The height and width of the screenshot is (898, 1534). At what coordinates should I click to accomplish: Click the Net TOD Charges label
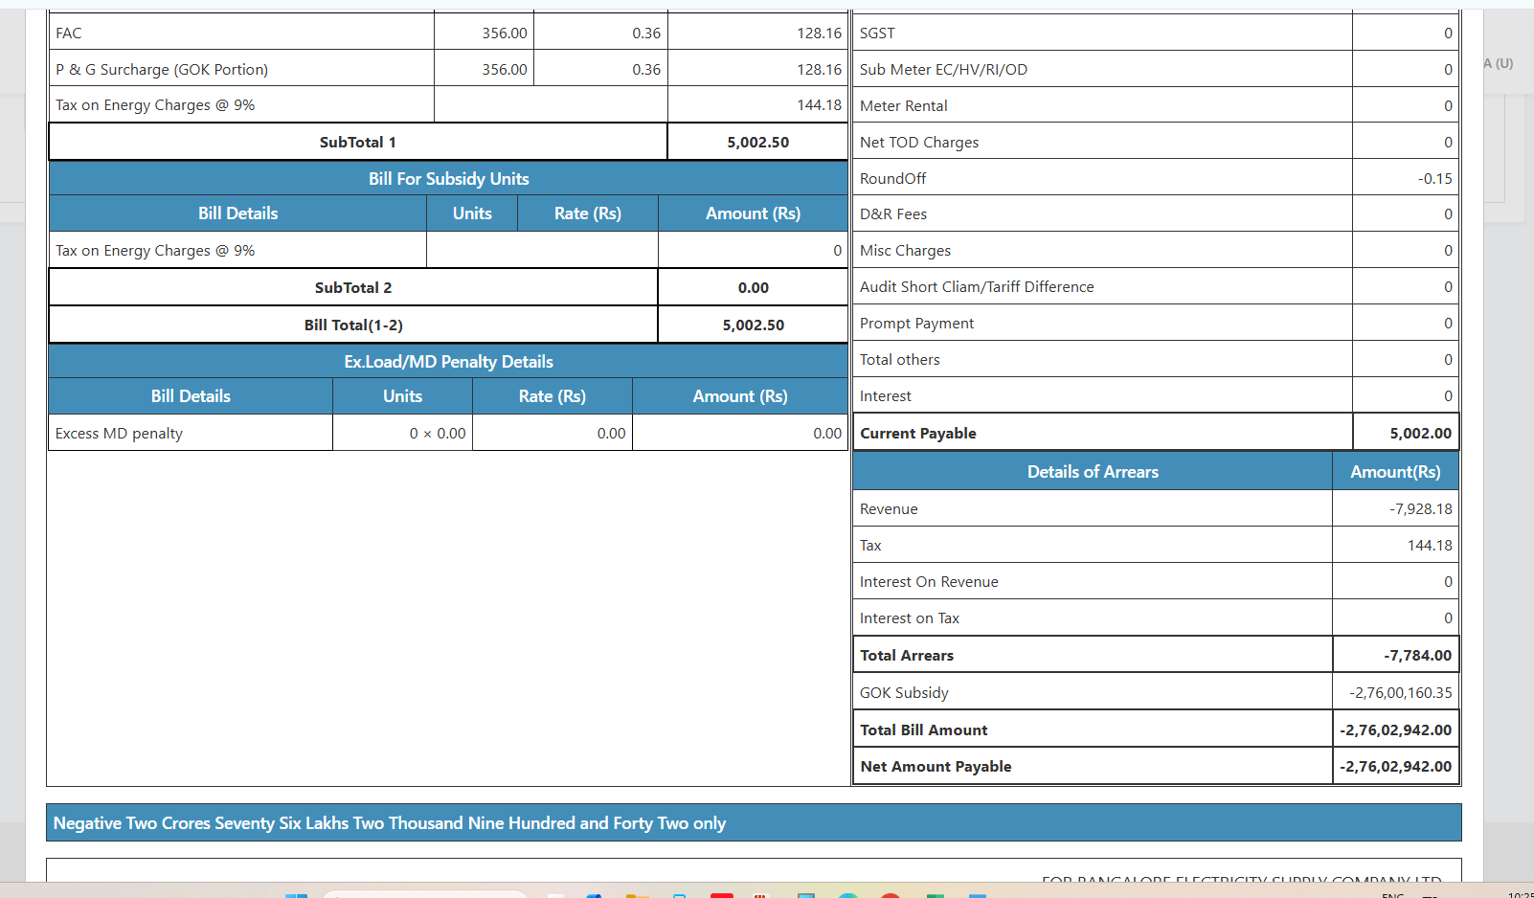coord(919,143)
